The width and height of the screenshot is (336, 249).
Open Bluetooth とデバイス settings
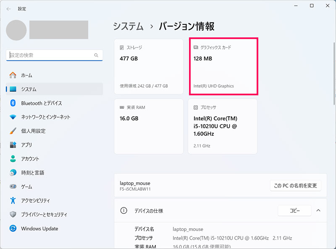[55, 103]
